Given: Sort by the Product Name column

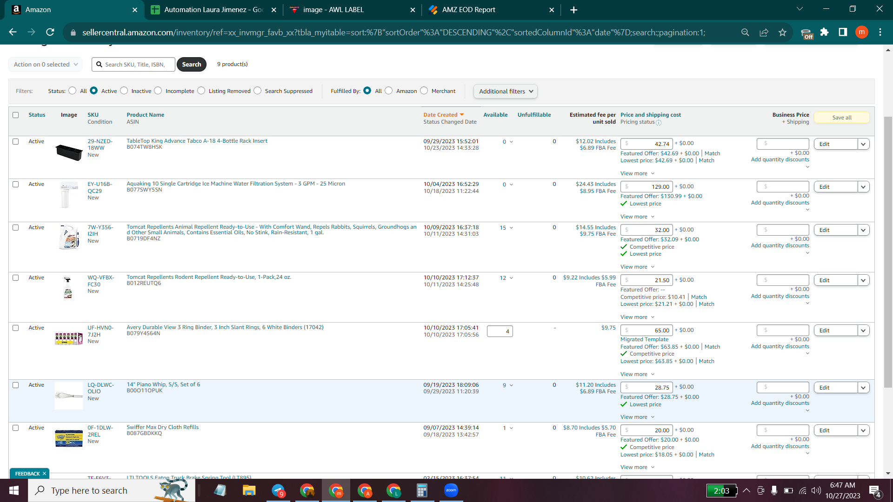Looking at the screenshot, I should [x=146, y=115].
